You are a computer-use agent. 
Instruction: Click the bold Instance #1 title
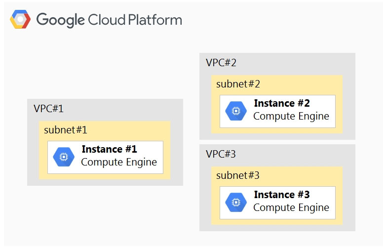click(x=109, y=149)
